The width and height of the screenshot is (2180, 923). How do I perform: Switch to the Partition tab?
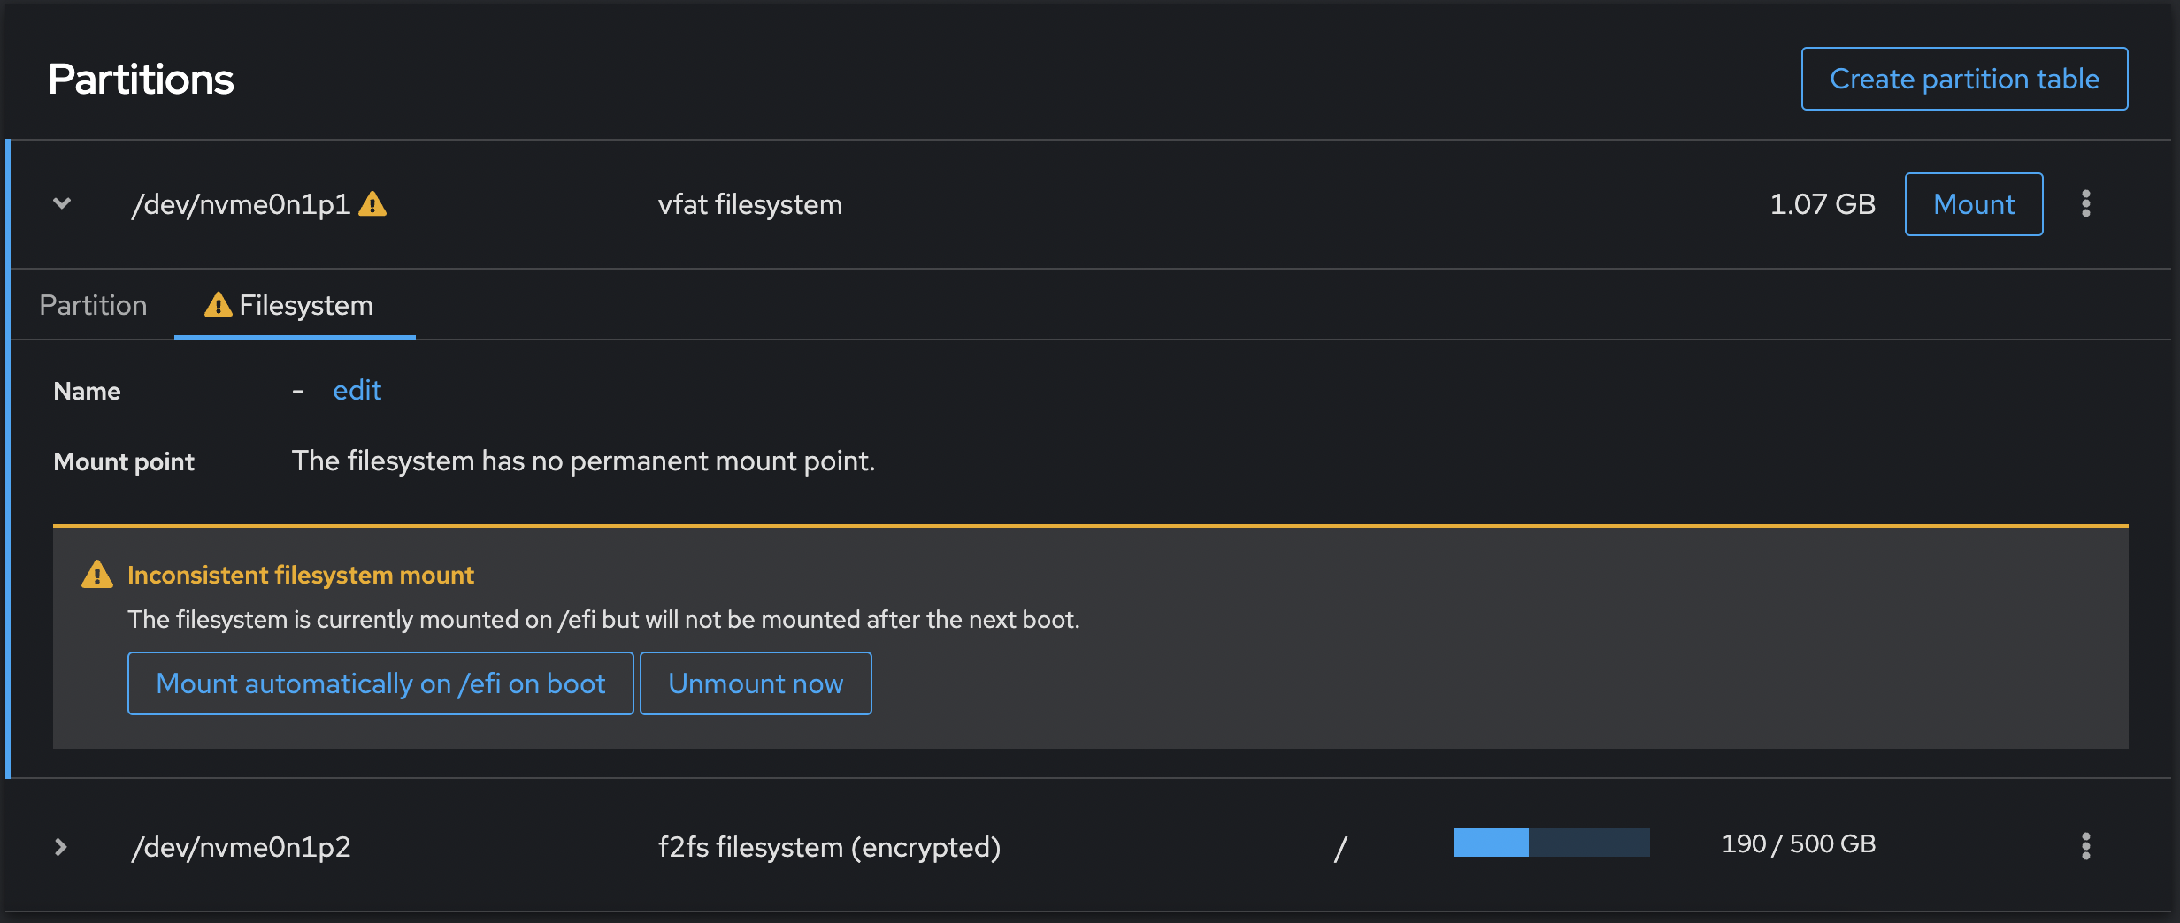(92, 305)
